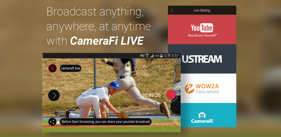The width and height of the screenshot is (281, 137).
Task: Click the 00:49:36 streaming timer
Action: (x=151, y=95)
